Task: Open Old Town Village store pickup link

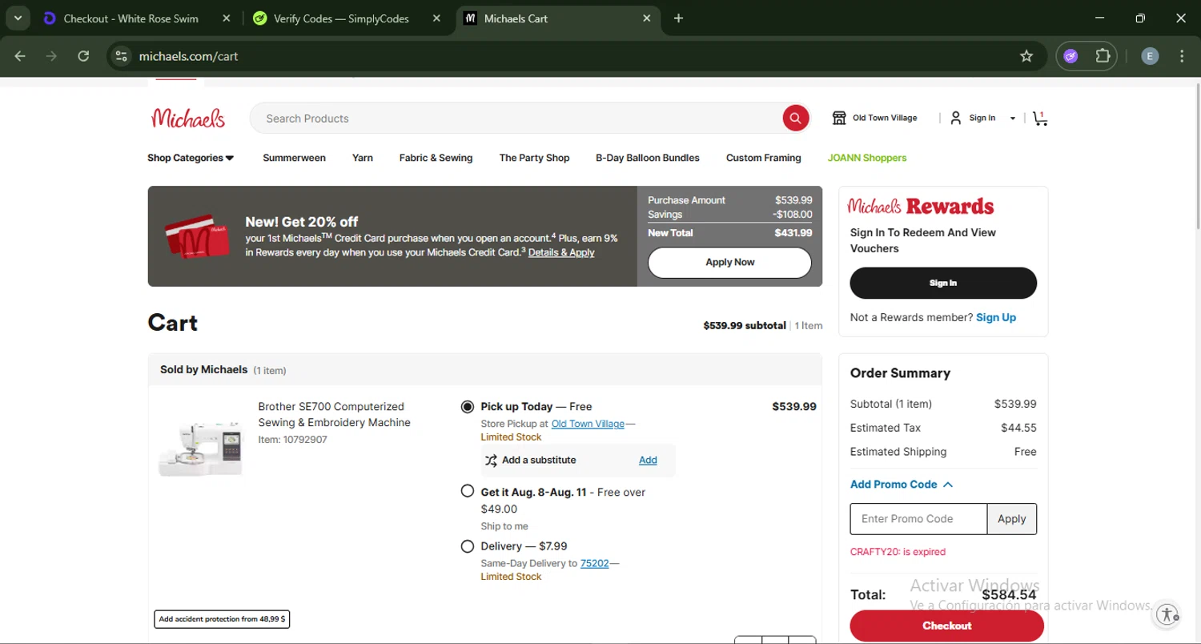Action: (588, 424)
